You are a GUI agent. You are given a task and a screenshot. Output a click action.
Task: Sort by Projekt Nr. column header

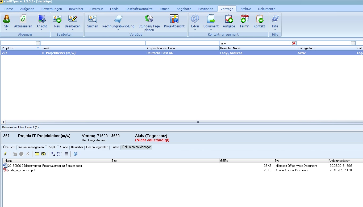click(x=20, y=48)
